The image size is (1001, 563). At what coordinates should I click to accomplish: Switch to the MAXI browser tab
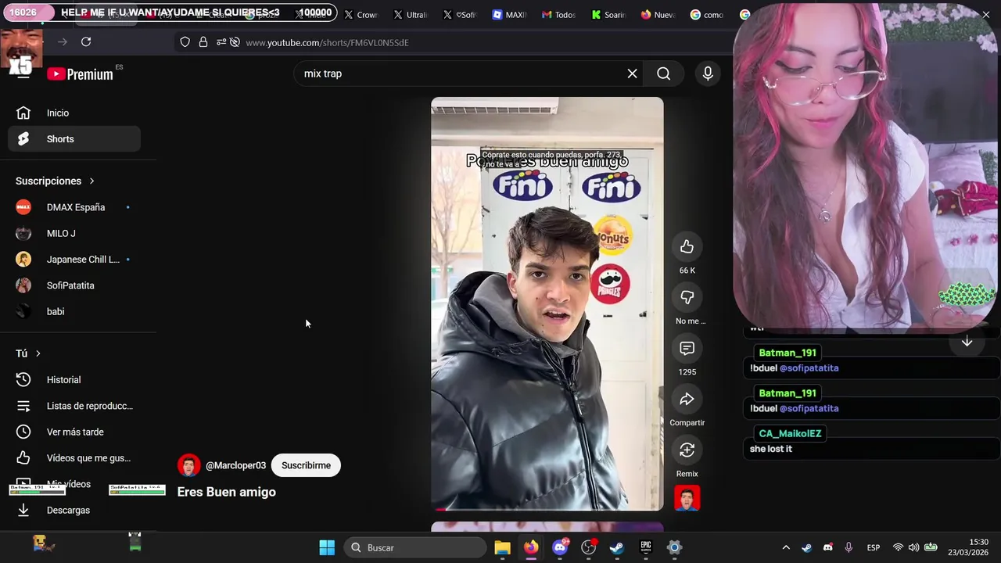(x=509, y=15)
